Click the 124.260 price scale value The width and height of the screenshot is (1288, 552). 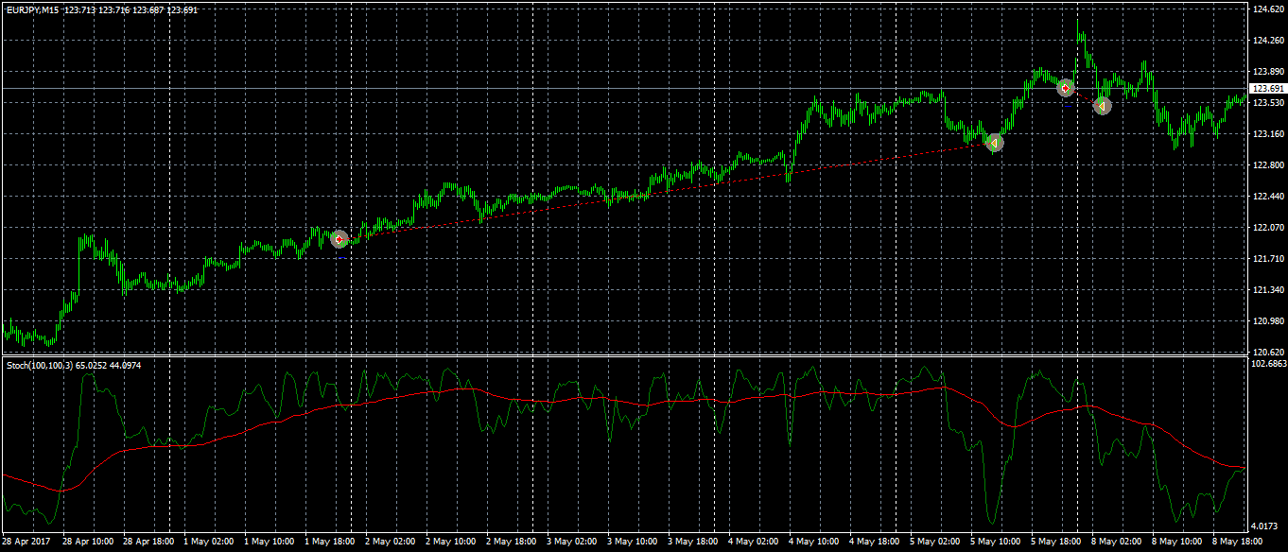1268,41
